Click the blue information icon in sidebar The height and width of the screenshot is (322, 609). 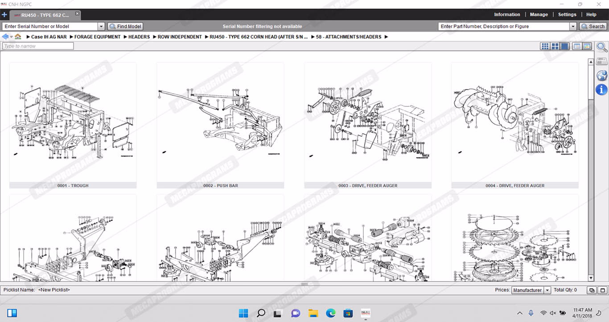601,90
